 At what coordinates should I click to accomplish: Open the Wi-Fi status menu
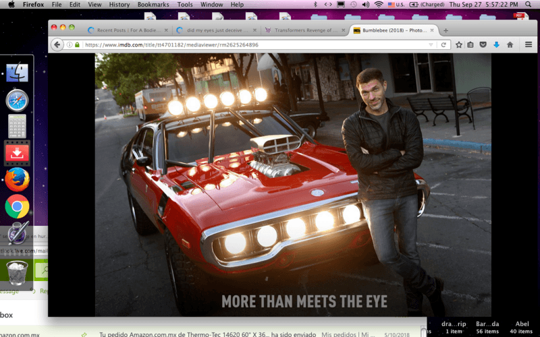(379, 5)
